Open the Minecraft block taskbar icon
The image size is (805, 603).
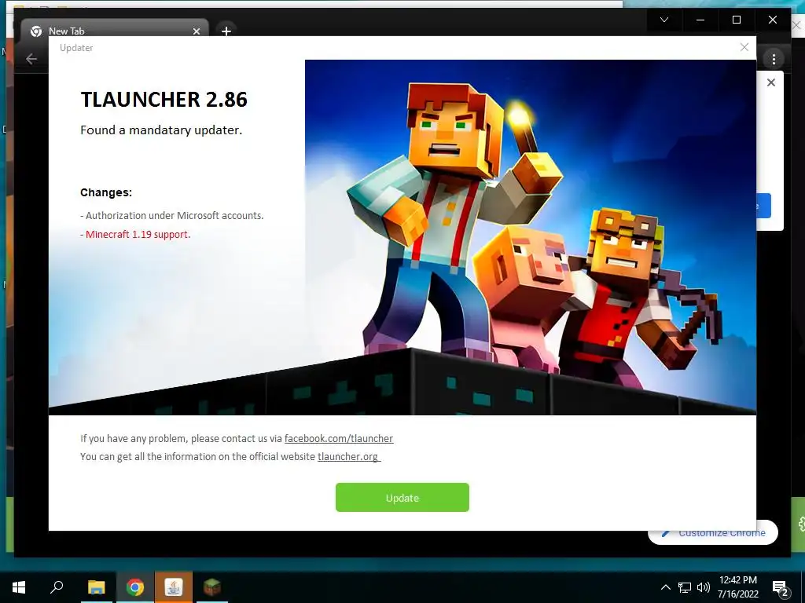(x=211, y=587)
